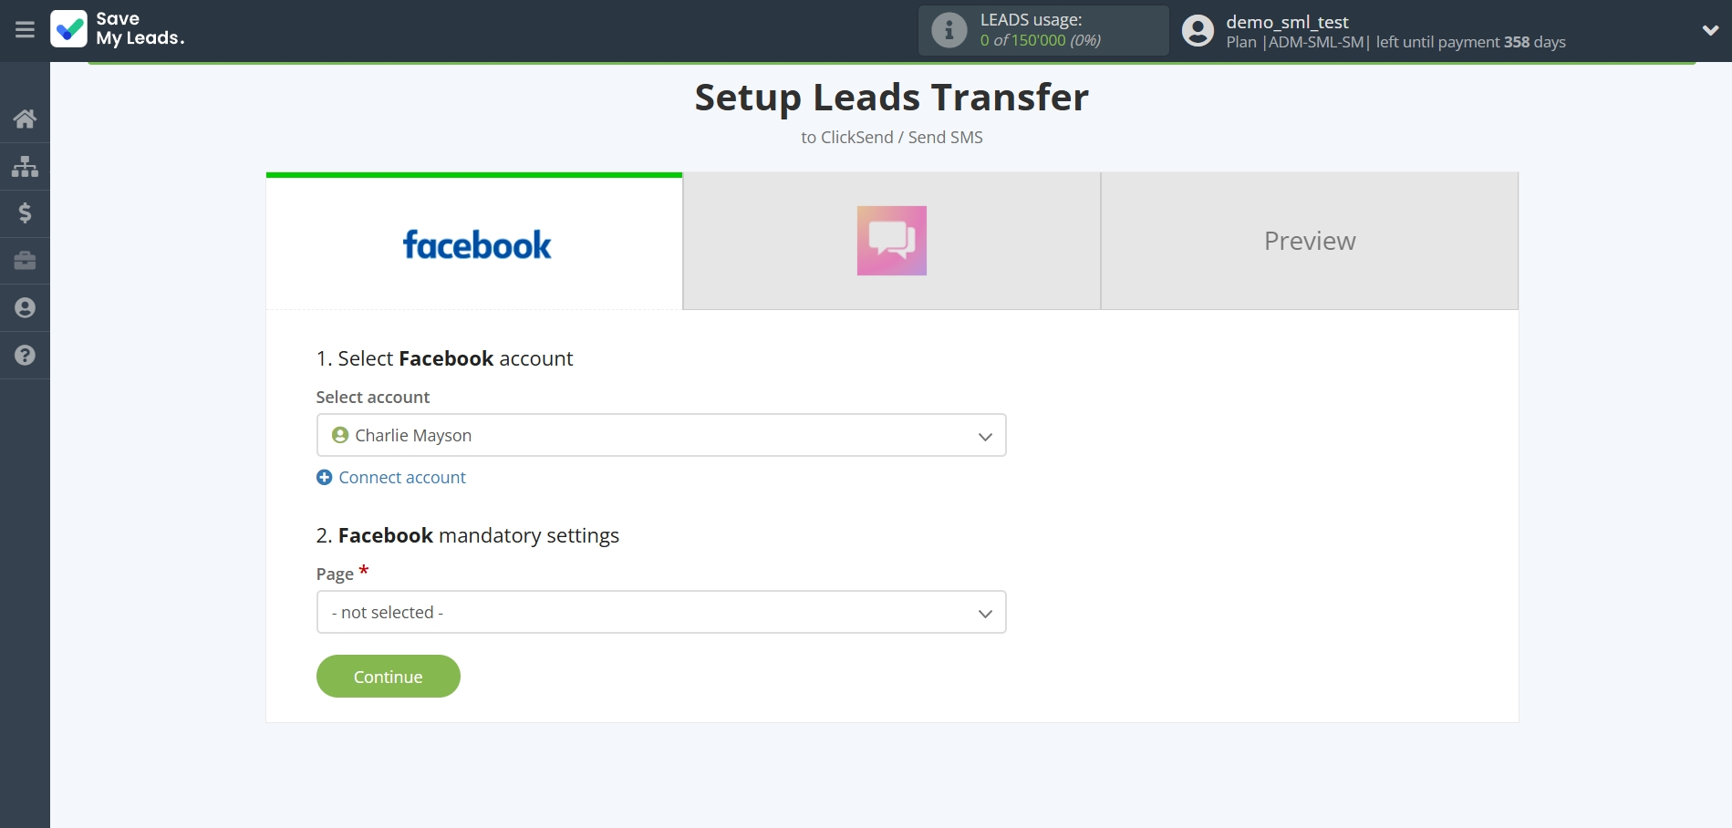Screen dimensions: 1732x828
Task: Click the Connect account link
Action: (x=401, y=478)
